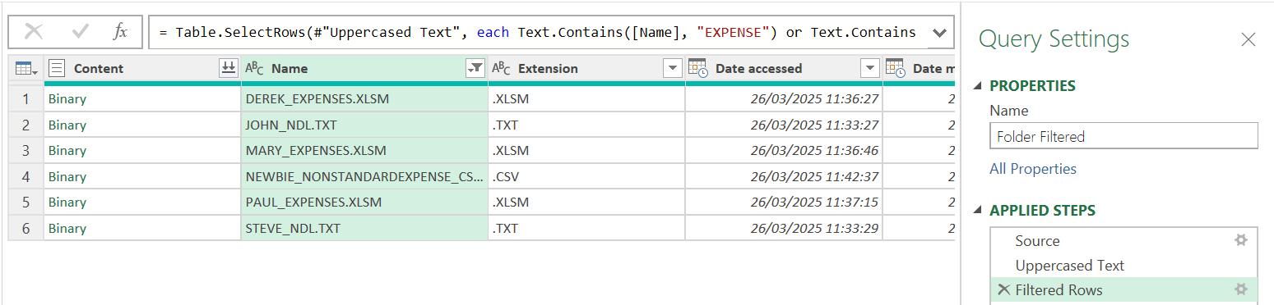Screen dimensions: 1274x305
Task: Open settings gear for the Source step
Action: (x=1240, y=240)
